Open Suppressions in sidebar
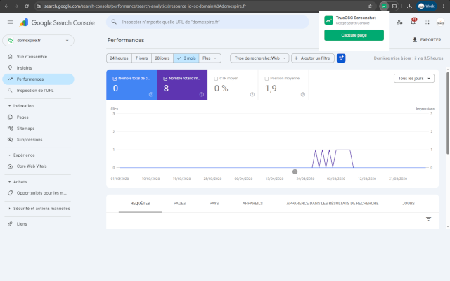The image size is (450, 281). 38,140
